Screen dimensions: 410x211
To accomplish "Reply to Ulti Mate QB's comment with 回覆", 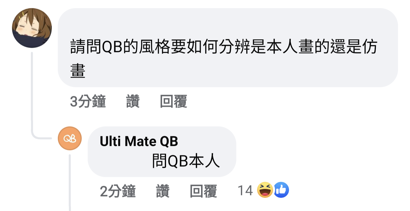I will [204, 191].
